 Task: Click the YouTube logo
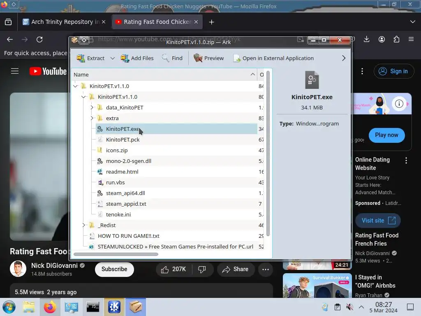(x=48, y=71)
